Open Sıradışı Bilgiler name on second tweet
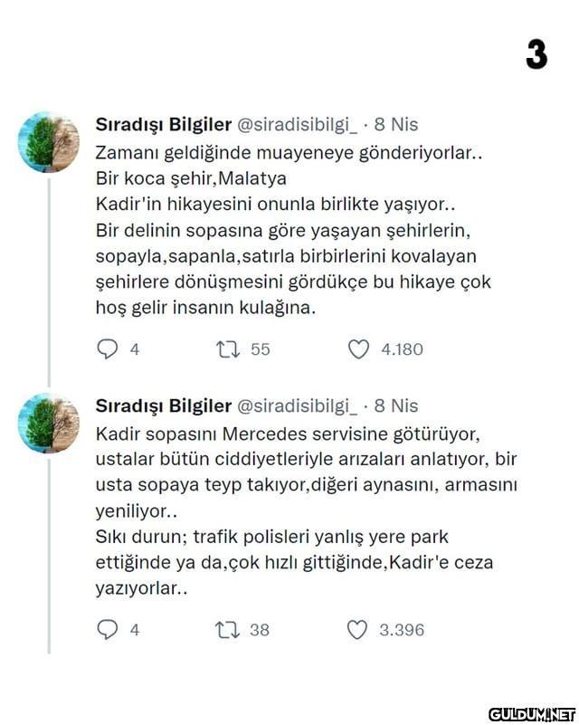Viewport: 579px width, 725px height. pyautogui.click(x=163, y=405)
